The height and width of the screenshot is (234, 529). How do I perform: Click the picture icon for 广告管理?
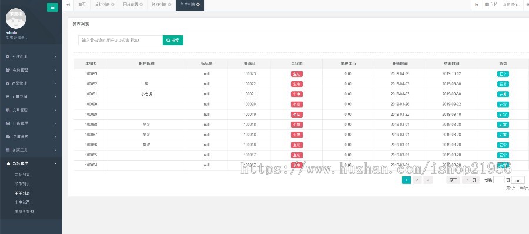[x=8, y=123]
